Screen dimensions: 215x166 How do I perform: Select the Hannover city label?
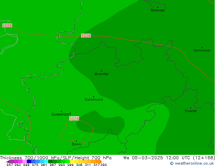coord(202,50)
